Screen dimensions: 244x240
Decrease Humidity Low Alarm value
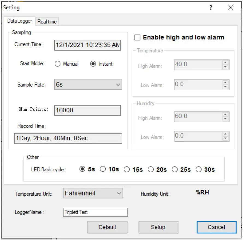[225, 138]
